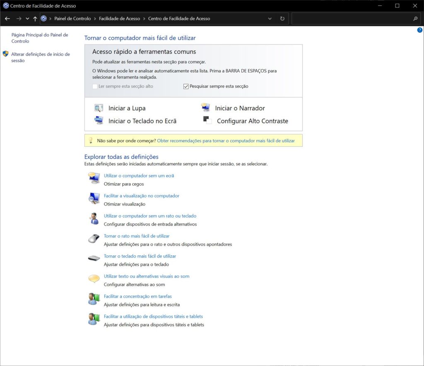Select Painel de Controlo breadcrumb

(x=72, y=18)
